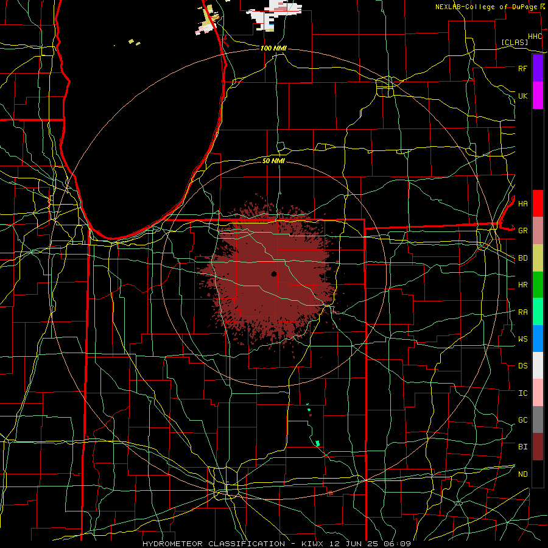The width and height of the screenshot is (548, 548).
Task: Click the DS label in the legend
Action: click(x=522, y=366)
